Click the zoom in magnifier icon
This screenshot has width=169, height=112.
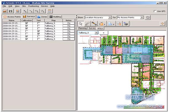point(25,11)
